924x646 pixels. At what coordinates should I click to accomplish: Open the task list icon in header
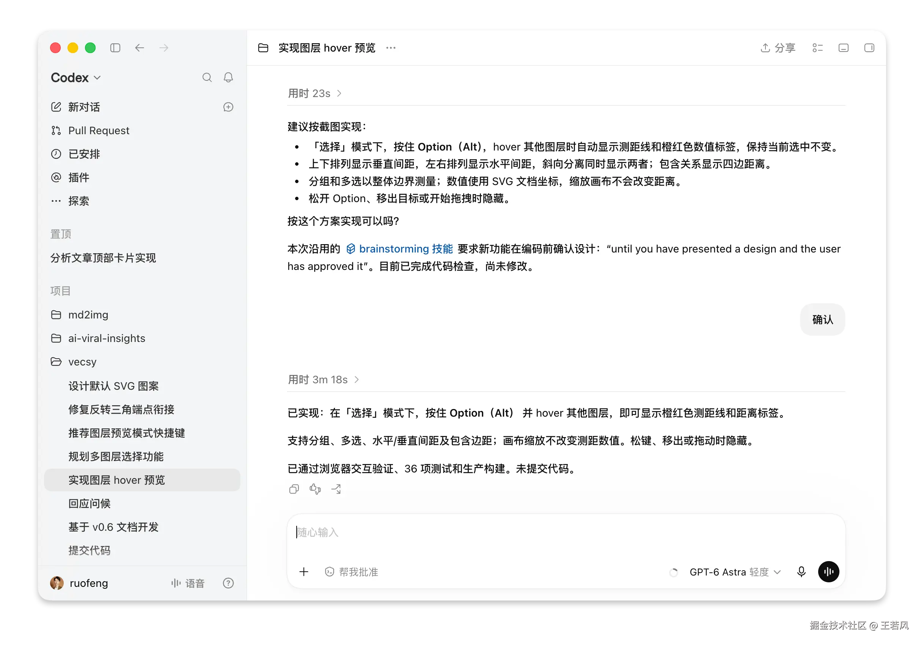pyautogui.click(x=817, y=48)
